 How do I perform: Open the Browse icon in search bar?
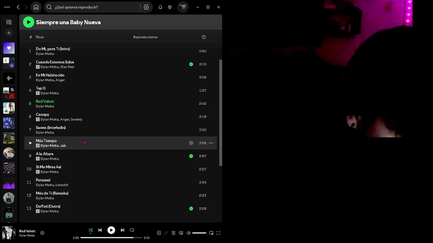click(146, 7)
